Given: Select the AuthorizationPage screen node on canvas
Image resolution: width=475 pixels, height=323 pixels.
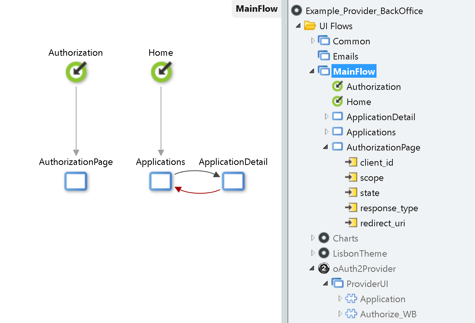Looking at the screenshot, I should pyautogui.click(x=75, y=181).
